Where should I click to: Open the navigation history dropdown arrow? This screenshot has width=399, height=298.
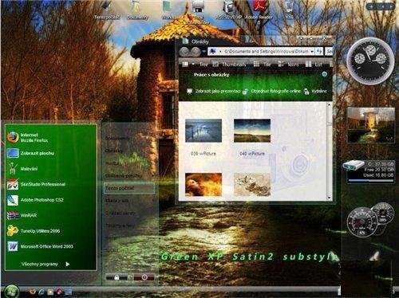204,52
